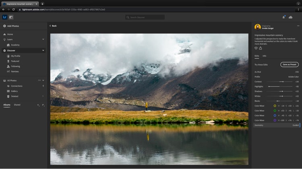Click the purple Color Mixer swatch
The height and width of the screenshot is (169, 302).
(275, 120)
